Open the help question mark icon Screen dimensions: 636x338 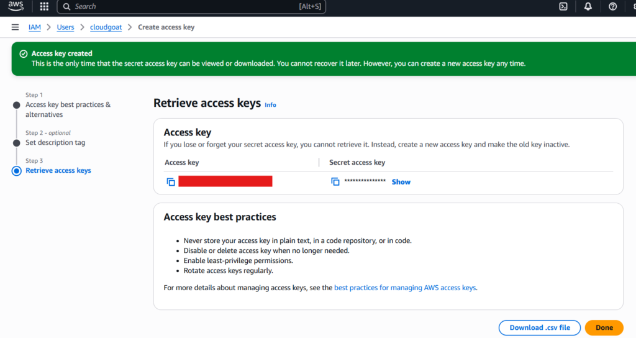click(612, 6)
